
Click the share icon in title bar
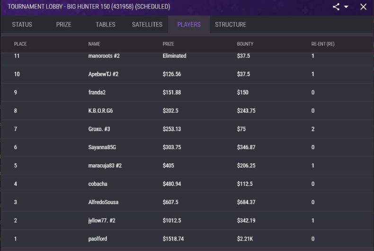click(336, 7)
